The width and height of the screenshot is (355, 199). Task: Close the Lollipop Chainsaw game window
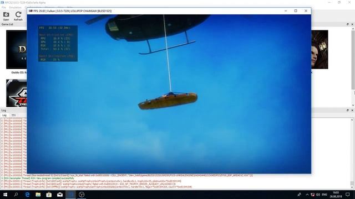coord(306,11)
